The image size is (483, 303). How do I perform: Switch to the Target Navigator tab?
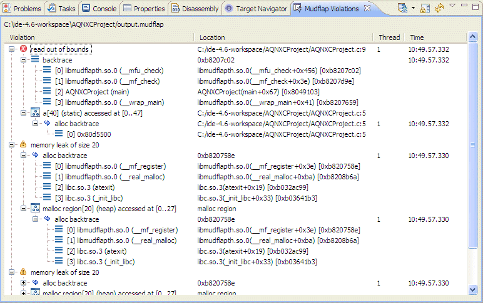pyautogui.click(x=257, y=9)
